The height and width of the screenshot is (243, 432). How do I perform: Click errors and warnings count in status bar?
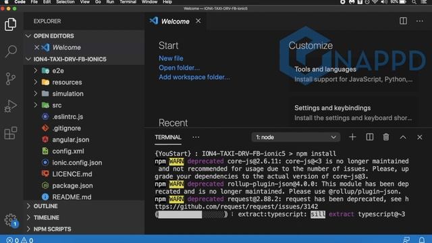20,240
